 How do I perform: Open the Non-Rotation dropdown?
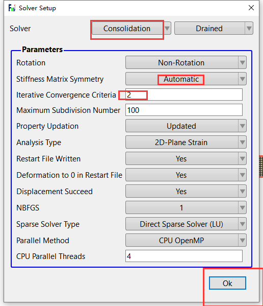[186, 62]
